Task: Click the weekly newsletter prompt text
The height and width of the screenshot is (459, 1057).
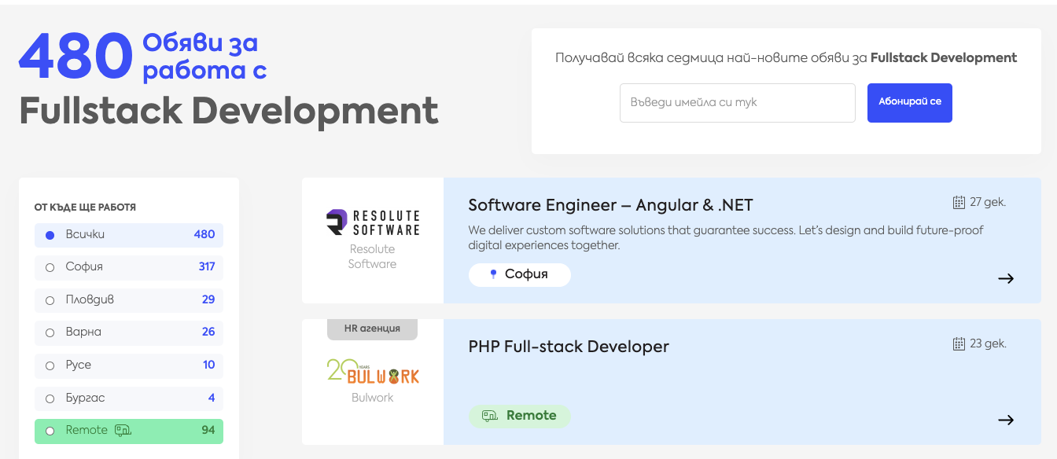Action: click(x=786, y=58)
